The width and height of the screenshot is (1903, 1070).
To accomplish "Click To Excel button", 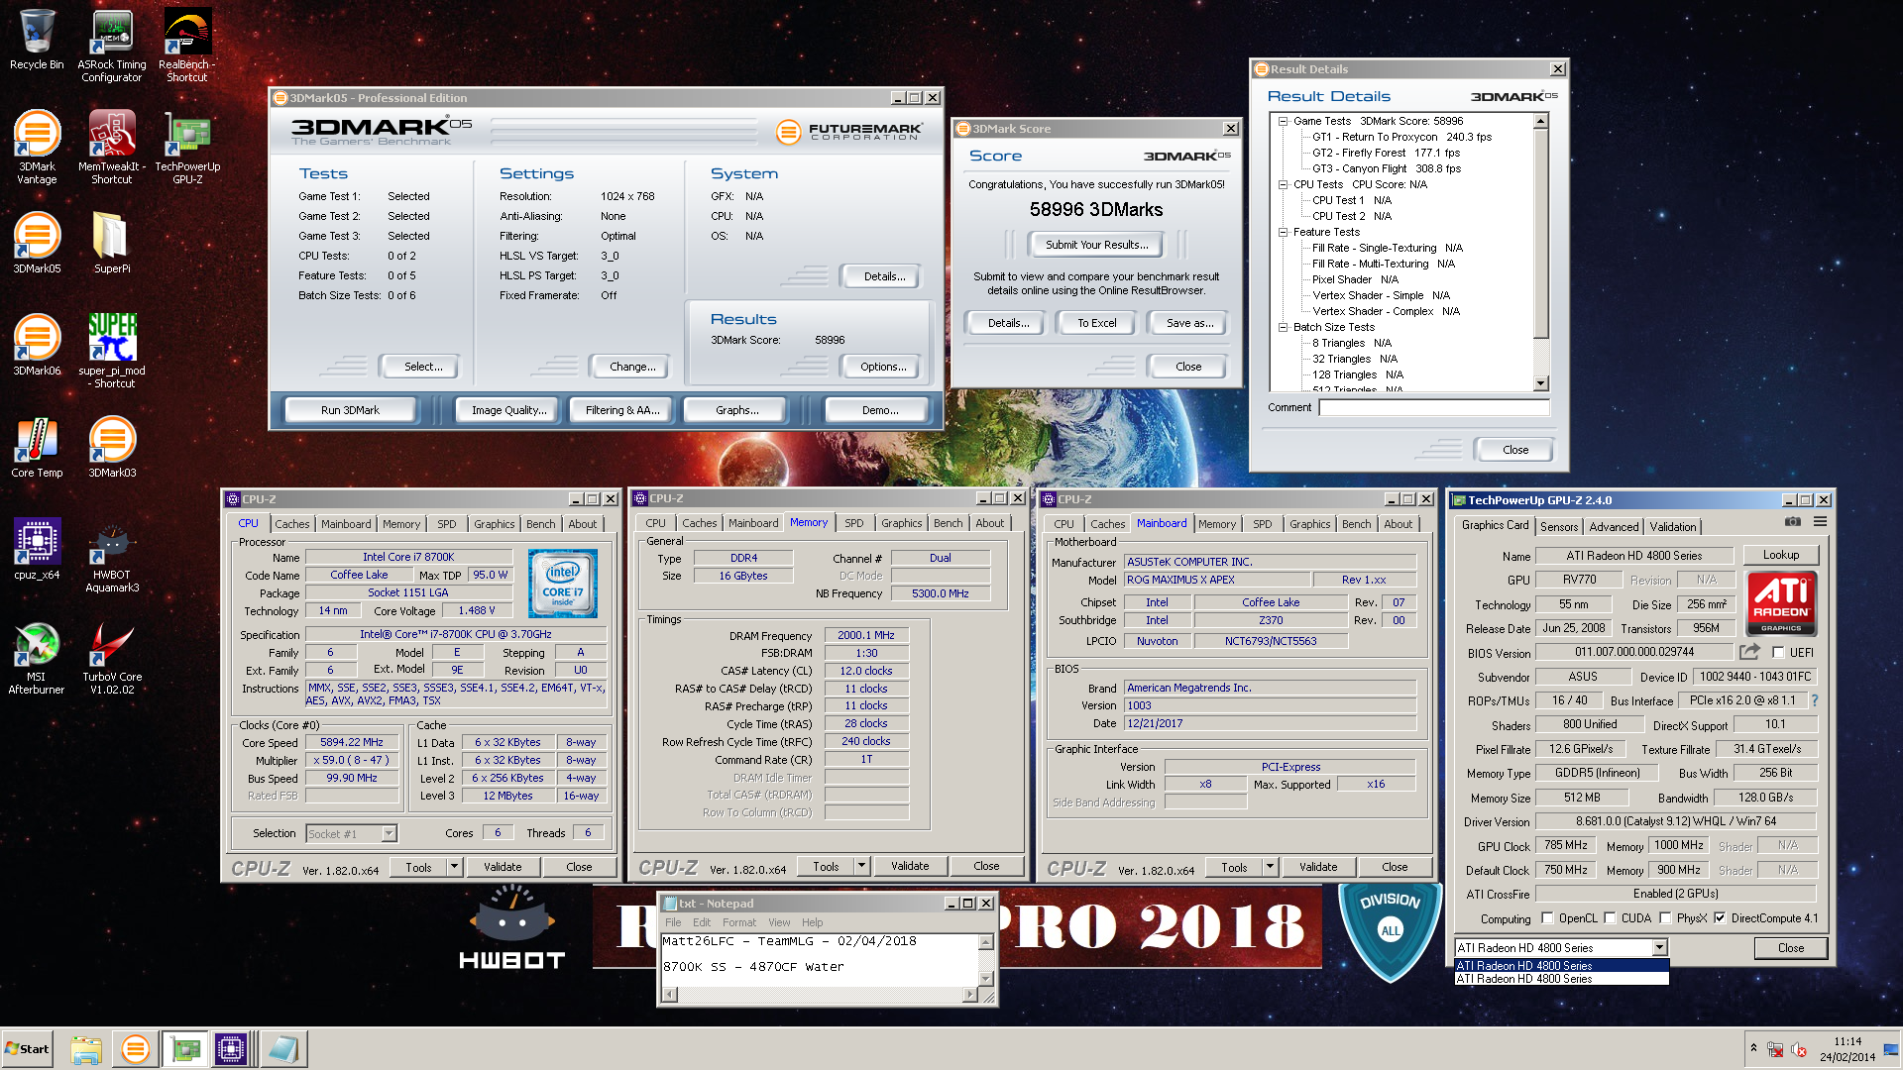I will pos(1096,323).
